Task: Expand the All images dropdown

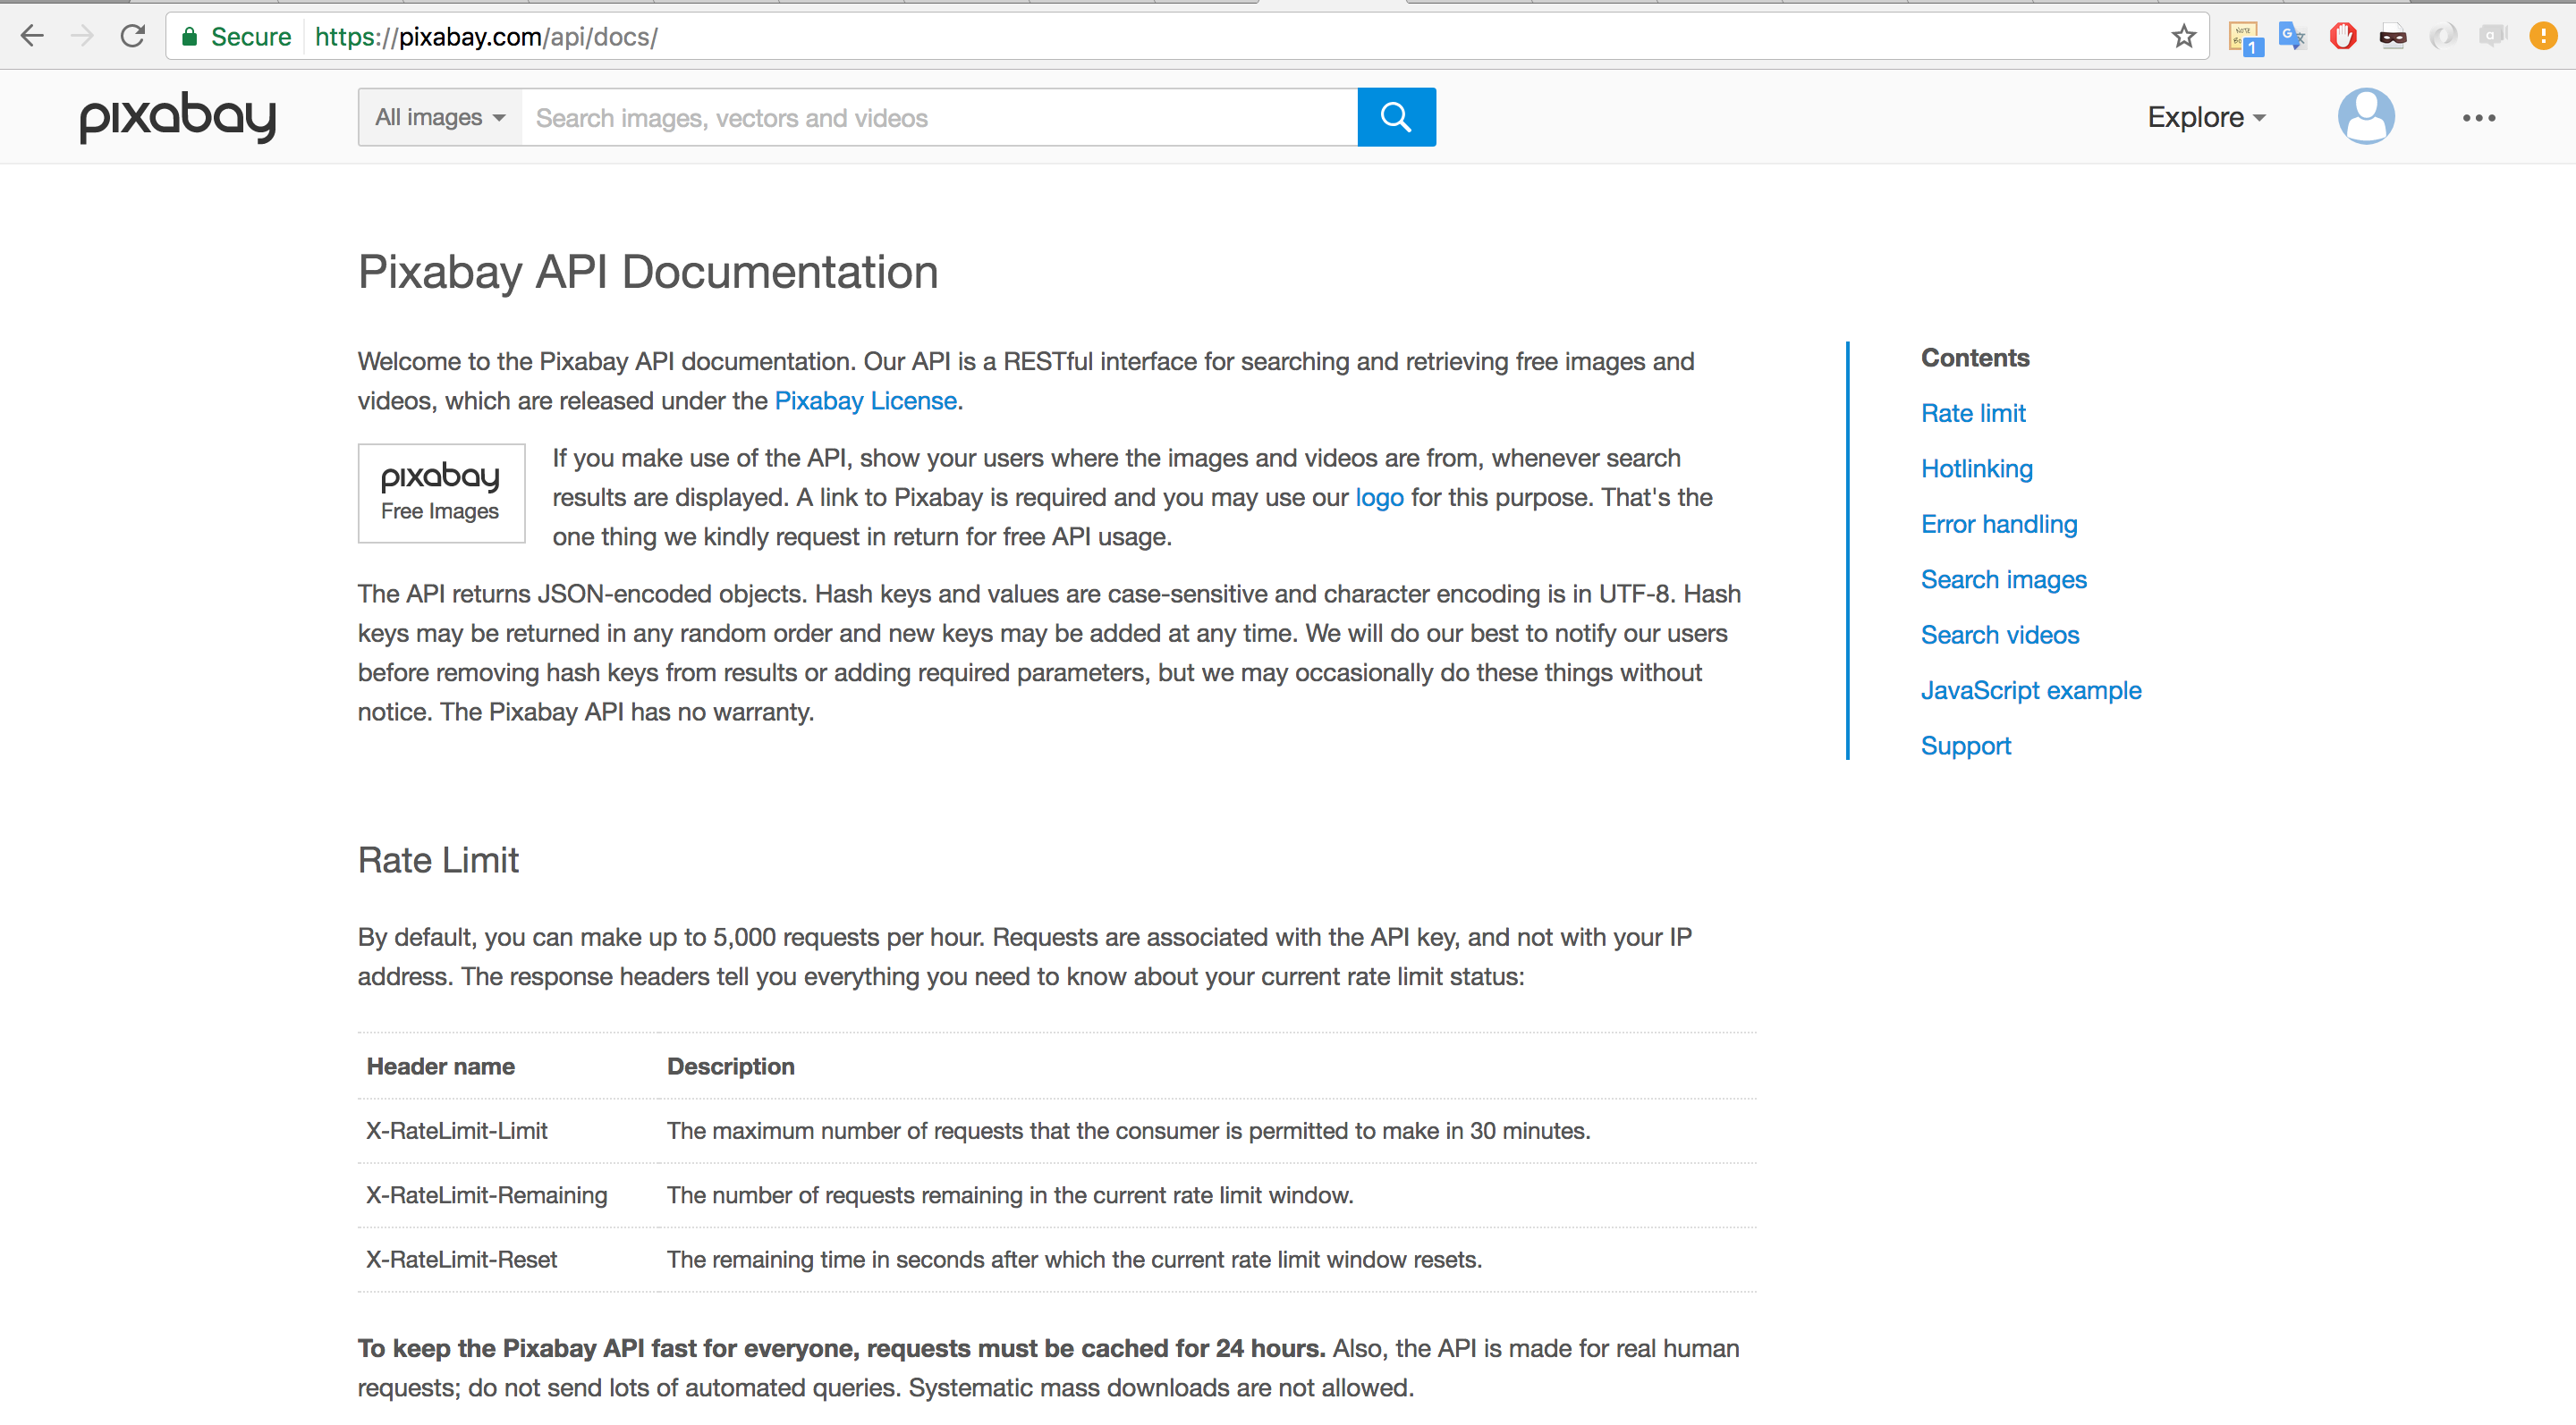Action: (x=440, y=117)
